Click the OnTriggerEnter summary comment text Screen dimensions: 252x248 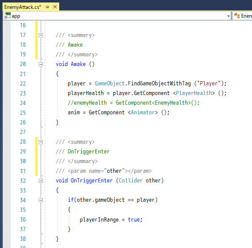coord(89,151)
